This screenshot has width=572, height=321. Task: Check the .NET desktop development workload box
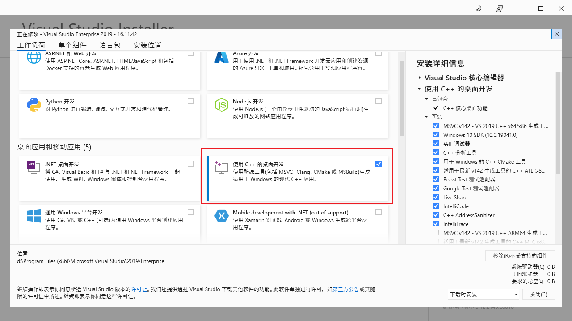tap(191, 164)
